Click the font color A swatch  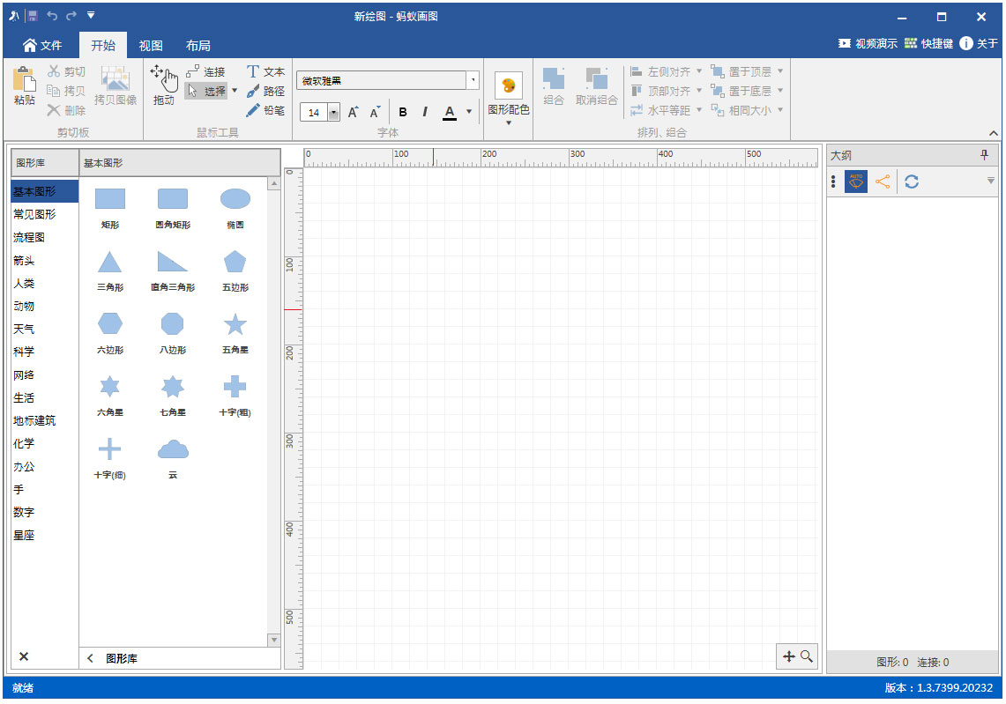click(450, 112)
